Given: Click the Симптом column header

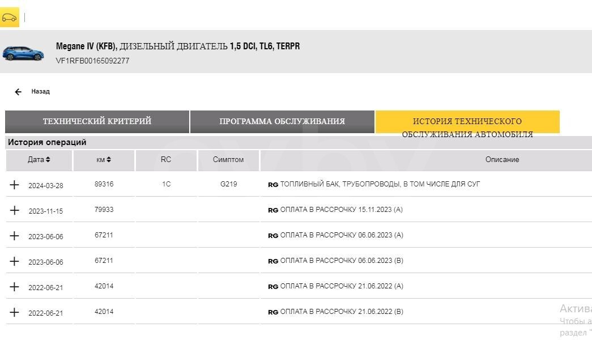Looking at the screenshot, I should (x=228, y=160).
